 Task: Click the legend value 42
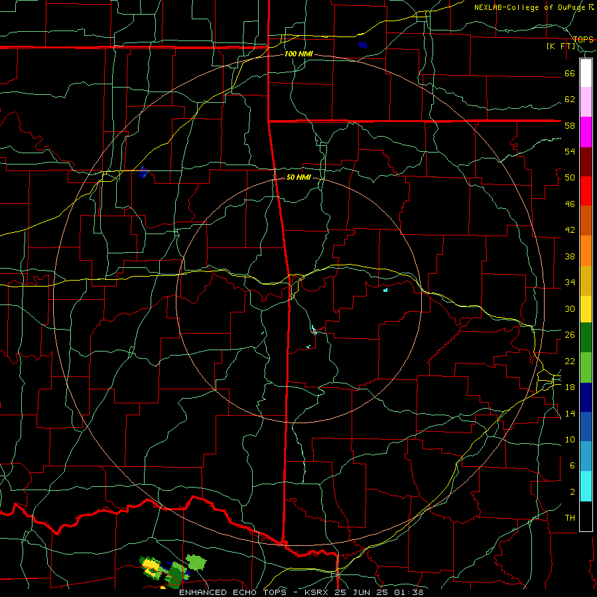coord(570,230)
